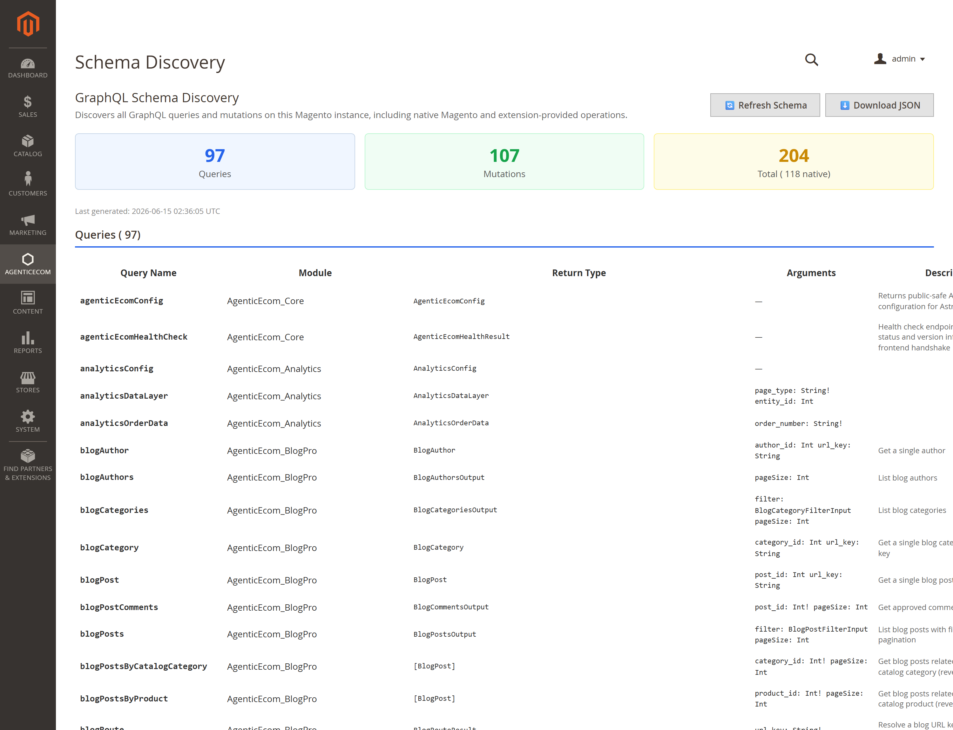The width and height of the screenshot is (953, 730).
Task: Click the BlogCategoriesOutput return type
Action: (x=455, y=510)
